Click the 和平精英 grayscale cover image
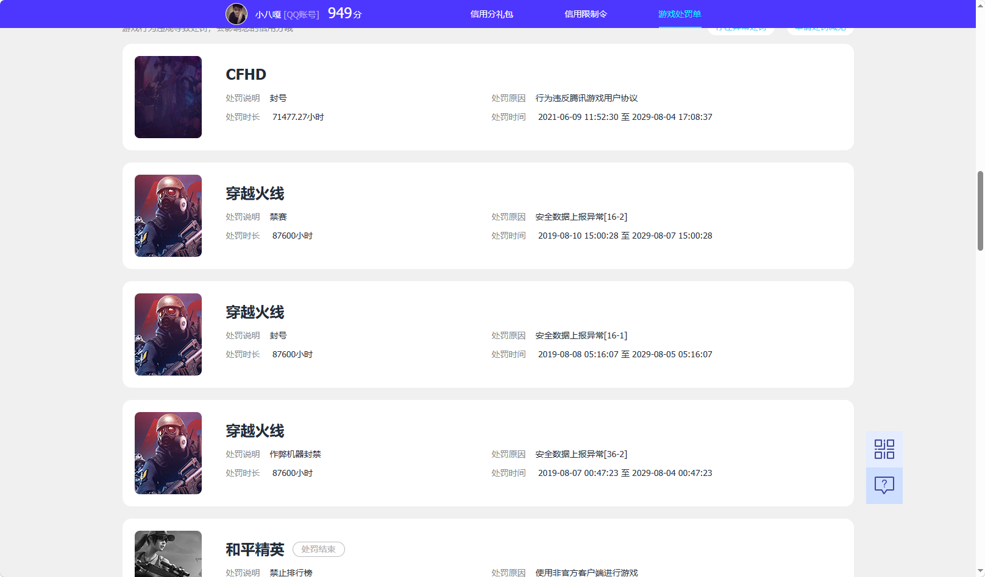This screenshot has height=577, width=985. point(168,554)
